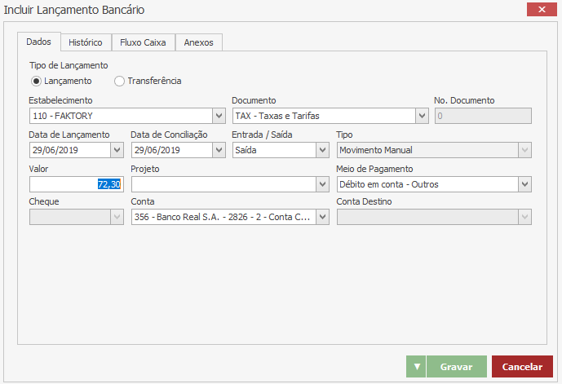Screen dimensions: 562x384
Task: Click the Data de Lançamento date field
Action: (x=69, y=150)
